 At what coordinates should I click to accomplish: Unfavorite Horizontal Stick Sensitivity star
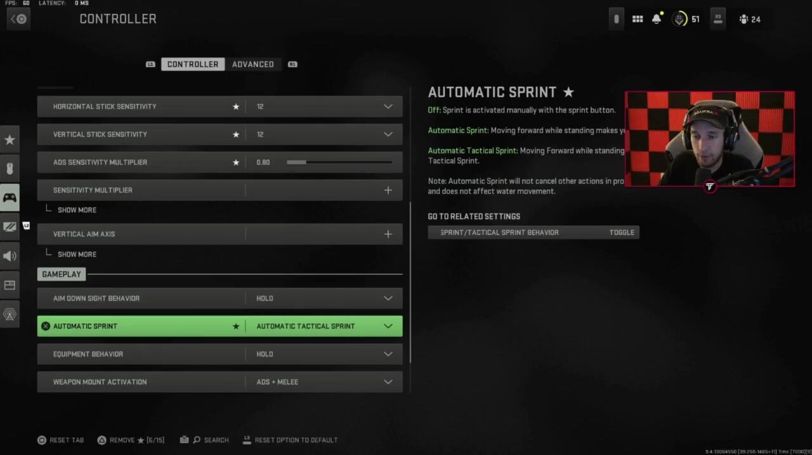pos(236,106)
